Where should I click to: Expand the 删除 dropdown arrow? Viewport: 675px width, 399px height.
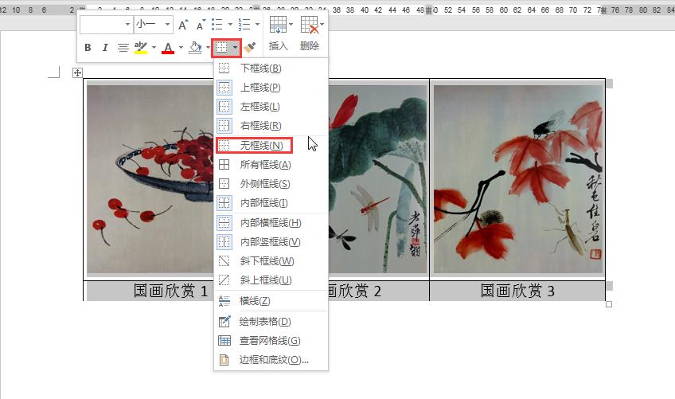(x=322, y=24)
